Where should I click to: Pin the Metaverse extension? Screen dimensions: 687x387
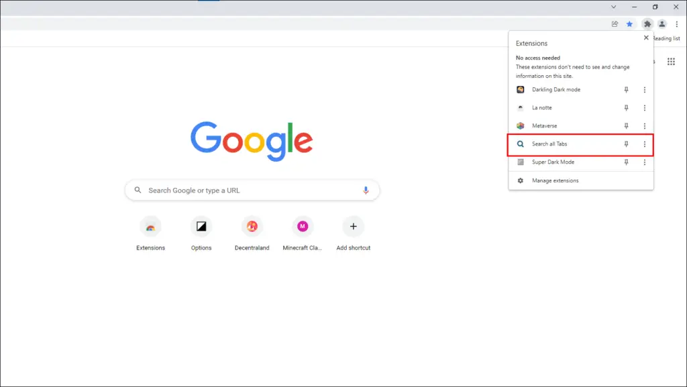(x=626, y=125)
